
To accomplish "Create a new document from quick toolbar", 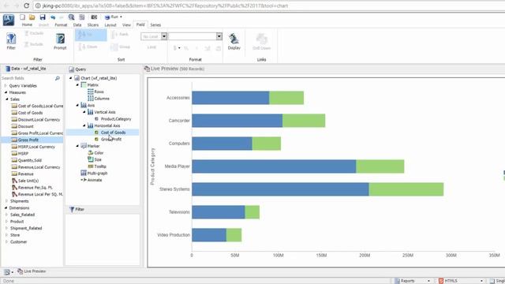I will click(x=22, y=17).
